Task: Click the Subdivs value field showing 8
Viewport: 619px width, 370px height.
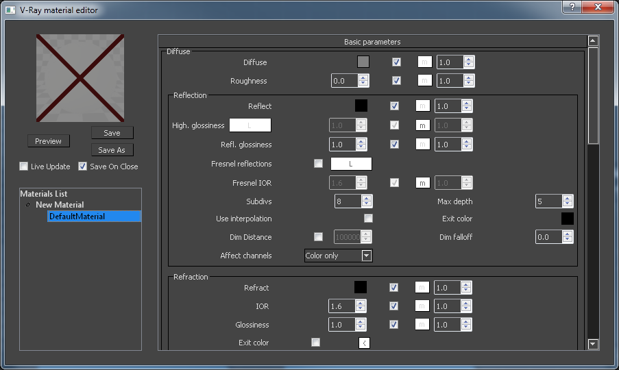Action: [x=348, y=201]
